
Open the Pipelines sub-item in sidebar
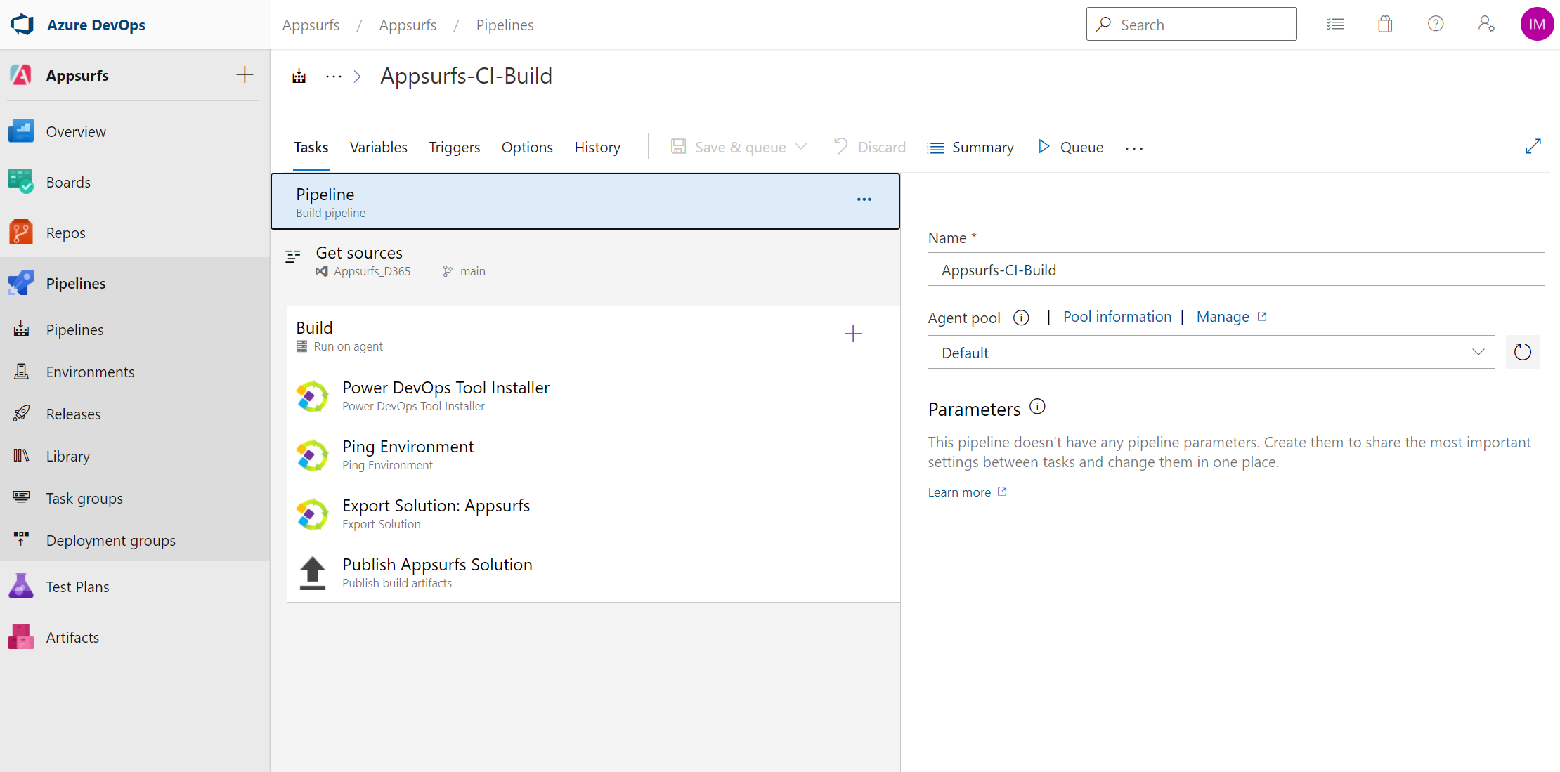pos(135,330)
